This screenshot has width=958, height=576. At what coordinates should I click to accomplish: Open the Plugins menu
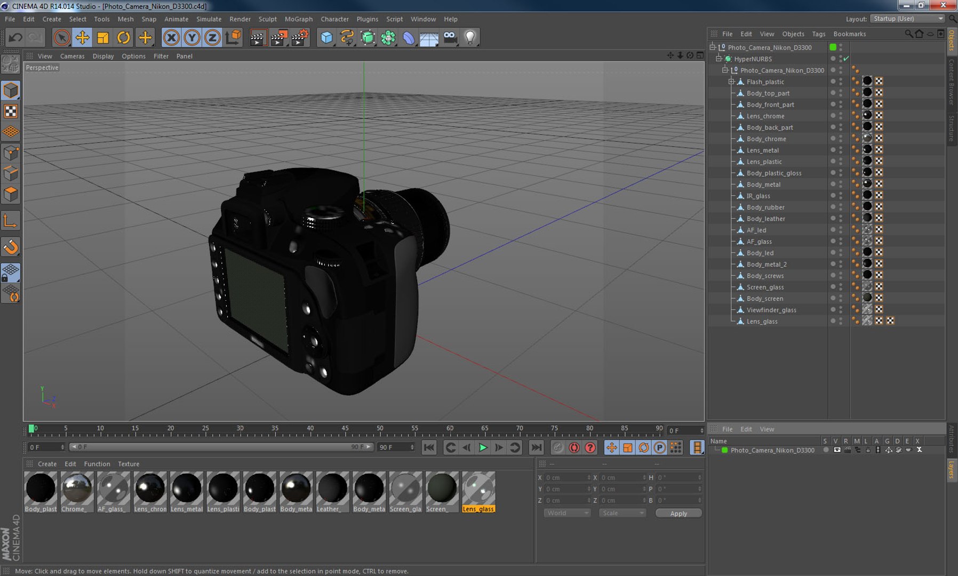click(368, 19)
